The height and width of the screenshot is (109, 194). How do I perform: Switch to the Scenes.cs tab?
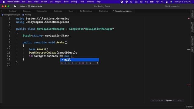tap(27, 11)
